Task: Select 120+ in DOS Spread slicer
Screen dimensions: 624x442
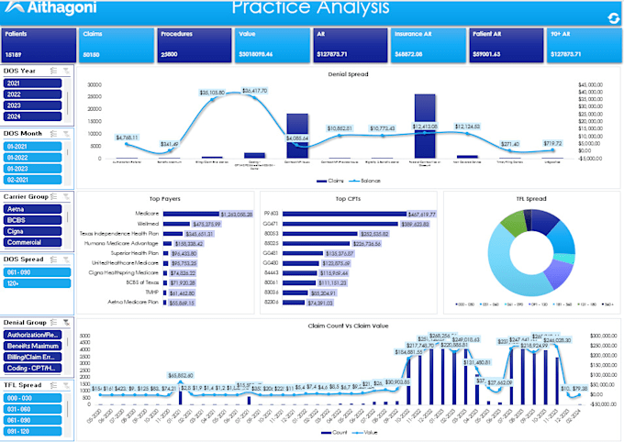Action: tap(37, 283)
